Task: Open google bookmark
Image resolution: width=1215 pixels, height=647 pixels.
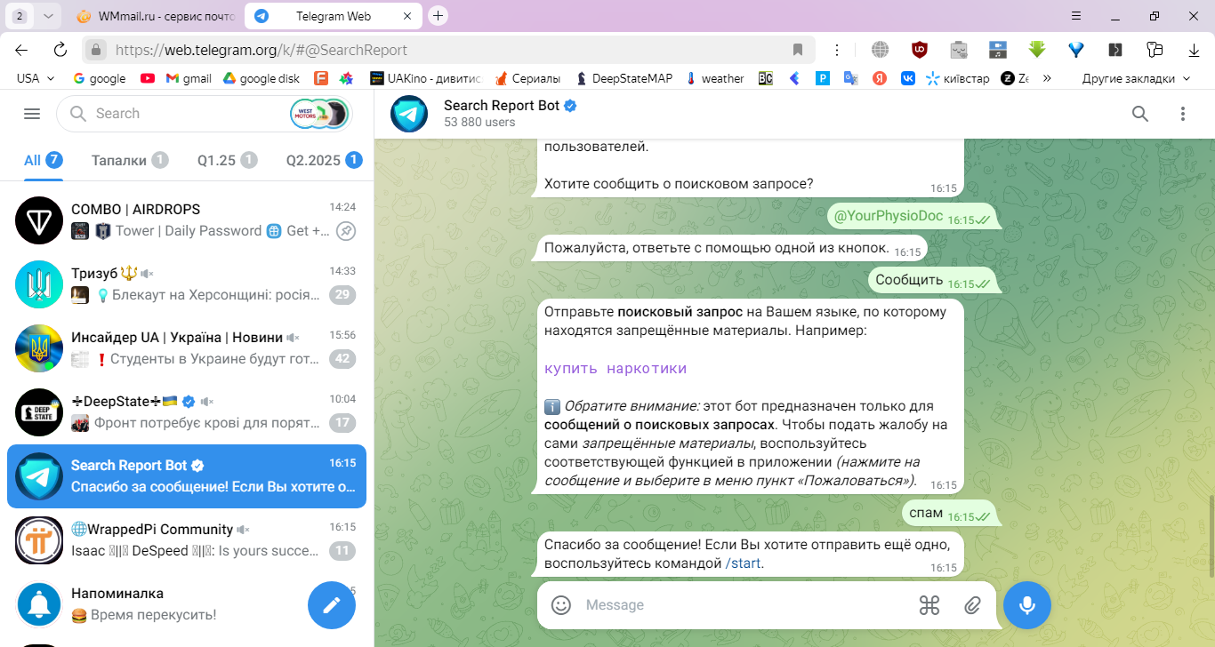Action: (x=99, y=78)
